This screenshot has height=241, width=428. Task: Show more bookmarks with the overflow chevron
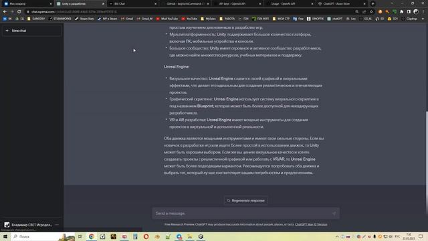point(423,19)
